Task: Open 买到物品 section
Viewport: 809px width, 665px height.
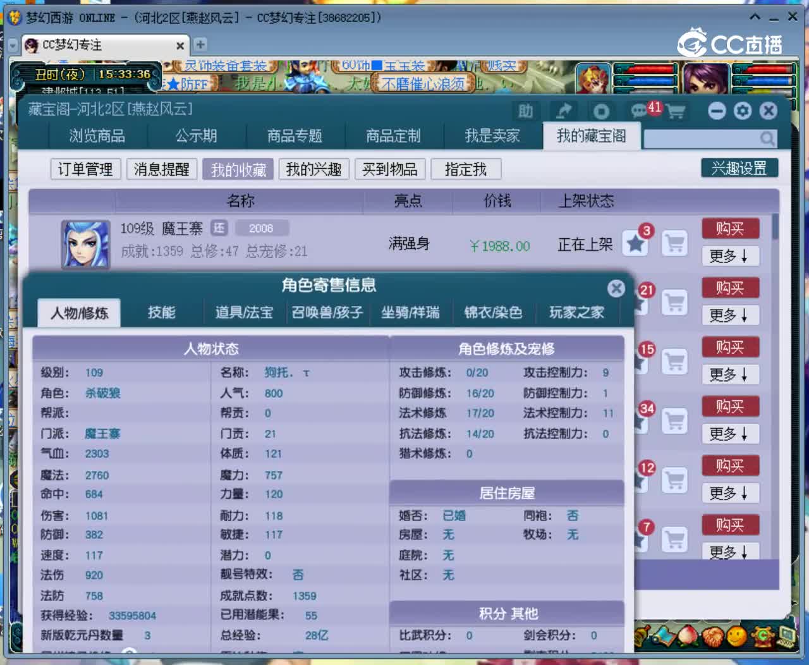Action: [390, 169]
